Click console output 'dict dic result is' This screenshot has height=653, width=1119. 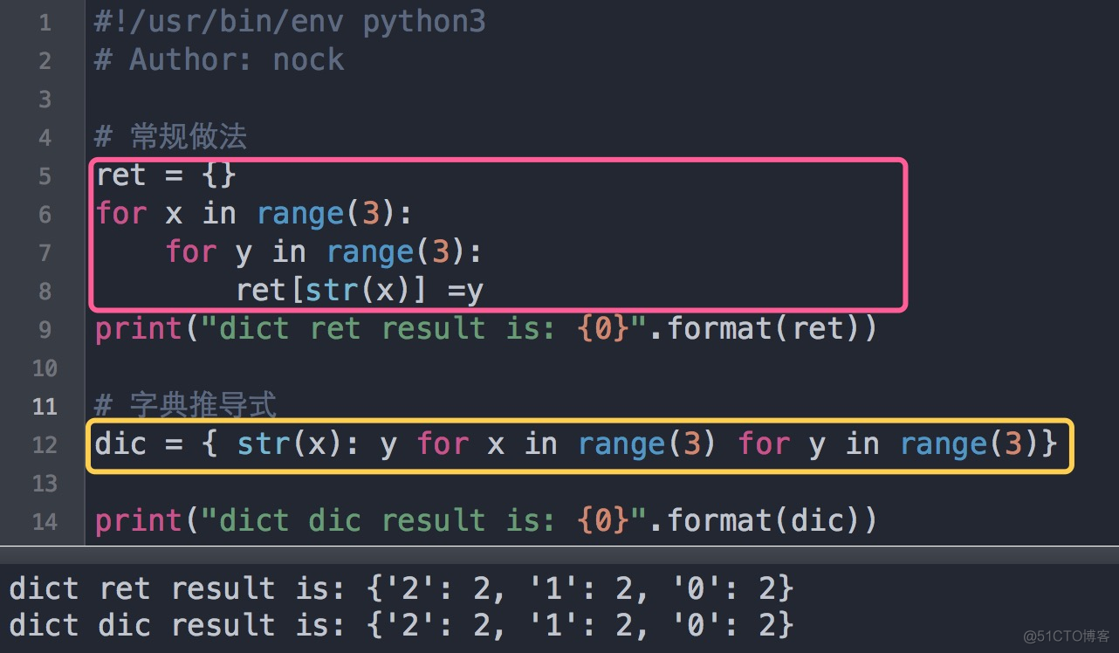(x=402, y=625)
